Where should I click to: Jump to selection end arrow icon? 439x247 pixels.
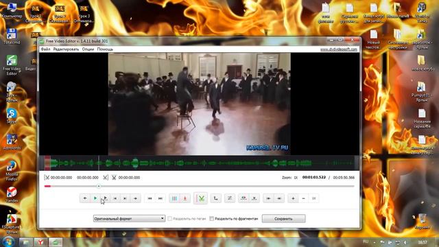click(279, 198)
